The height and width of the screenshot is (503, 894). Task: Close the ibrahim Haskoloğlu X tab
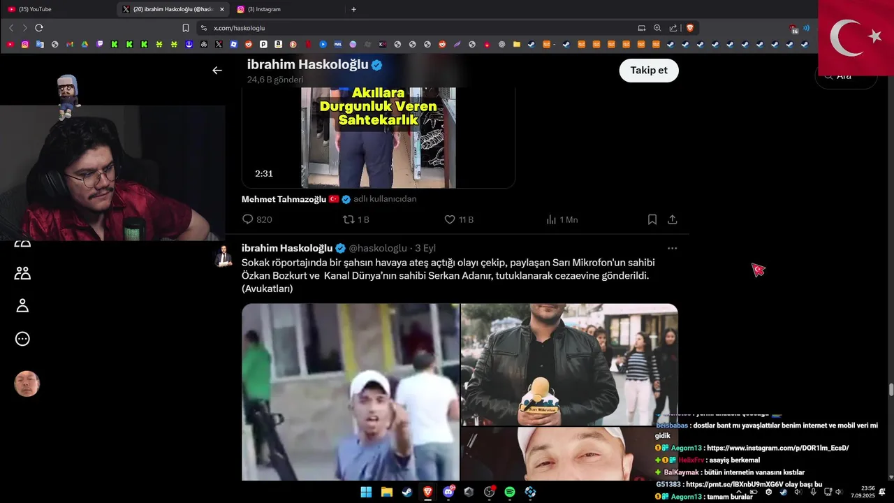[222, 9]
